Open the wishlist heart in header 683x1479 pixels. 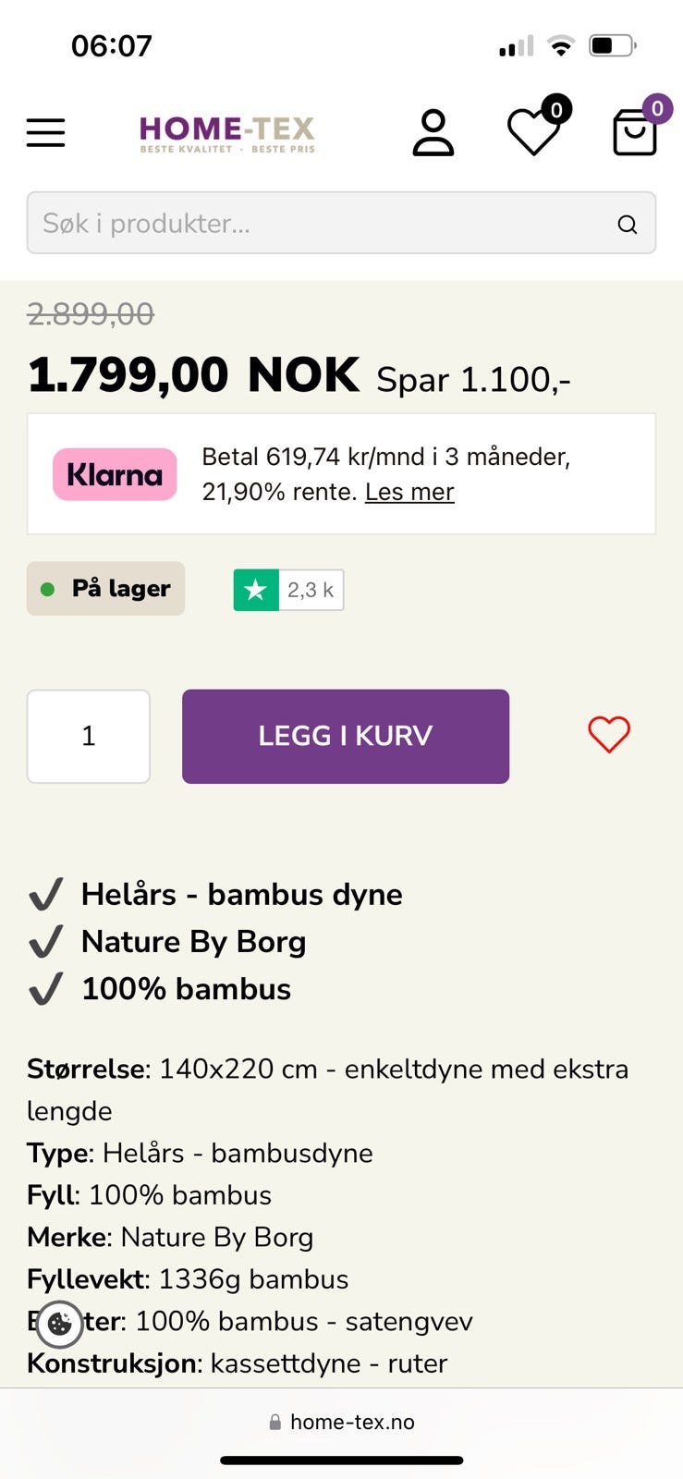click(x=533, y=133)
